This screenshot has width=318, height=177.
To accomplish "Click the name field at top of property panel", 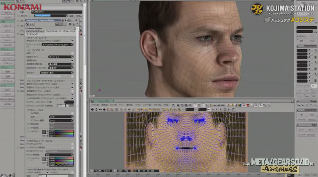I will 57,12.
